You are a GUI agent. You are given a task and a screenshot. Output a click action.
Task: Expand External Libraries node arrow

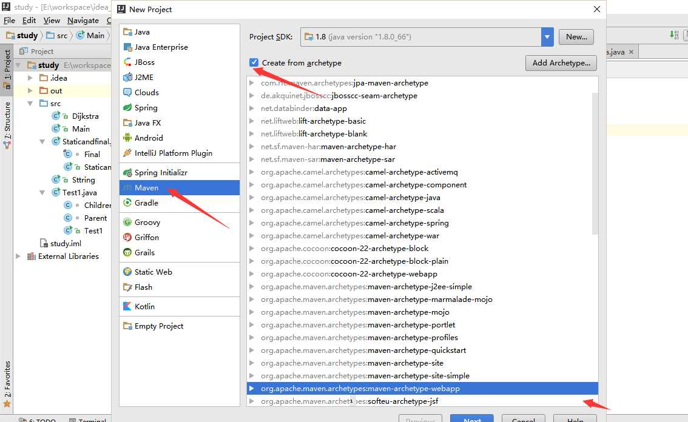pyautogui.click(x=18, y=256)
